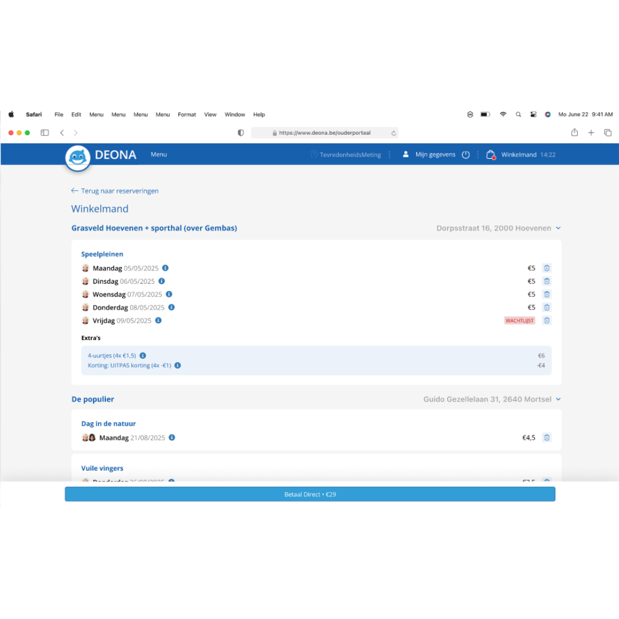View info for UITPAS korting discount

pyautogui.click(x=178, y=365)
